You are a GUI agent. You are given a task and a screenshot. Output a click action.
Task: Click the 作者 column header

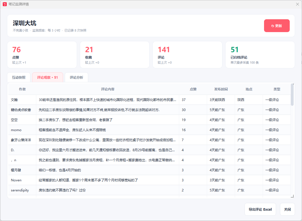pos(22,89)
